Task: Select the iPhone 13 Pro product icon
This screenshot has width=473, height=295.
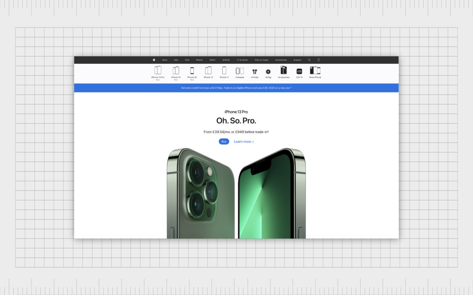Action: pyautogui.click(x=158, y=70)
